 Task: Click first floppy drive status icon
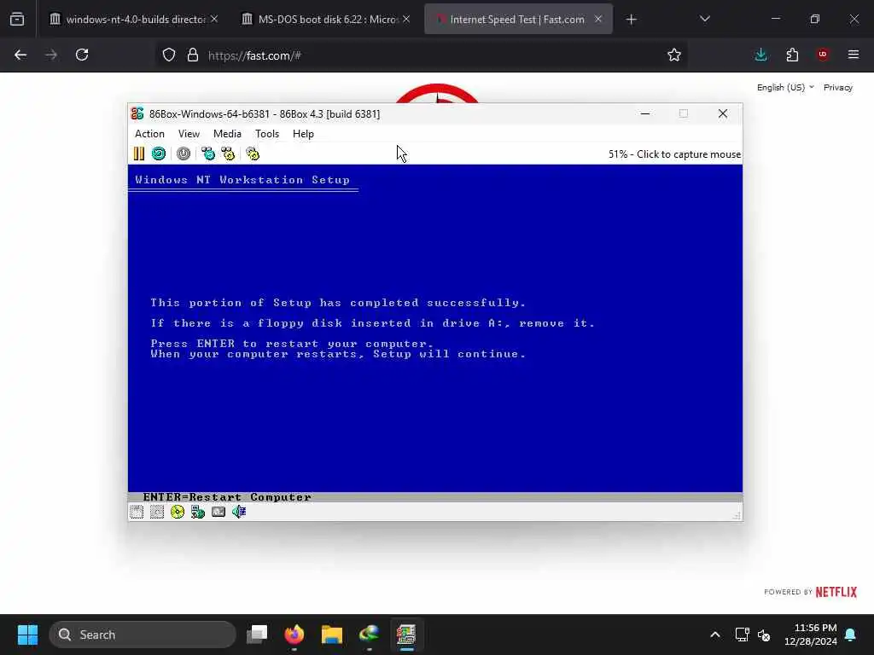pyautogui.click(x=137, y=512)
